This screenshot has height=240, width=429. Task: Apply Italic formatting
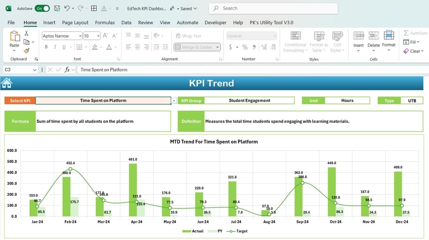click(55, 47)
